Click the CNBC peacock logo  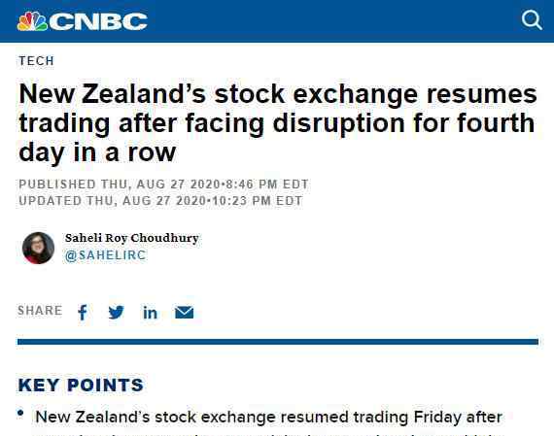click(x=32, y=21)
